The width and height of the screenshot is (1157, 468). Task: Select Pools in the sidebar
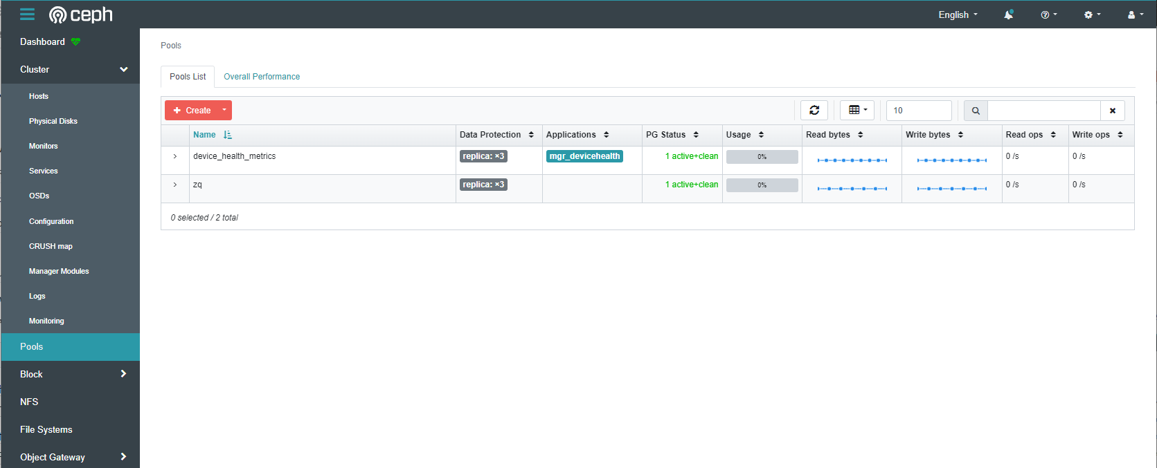click(70, 346)
